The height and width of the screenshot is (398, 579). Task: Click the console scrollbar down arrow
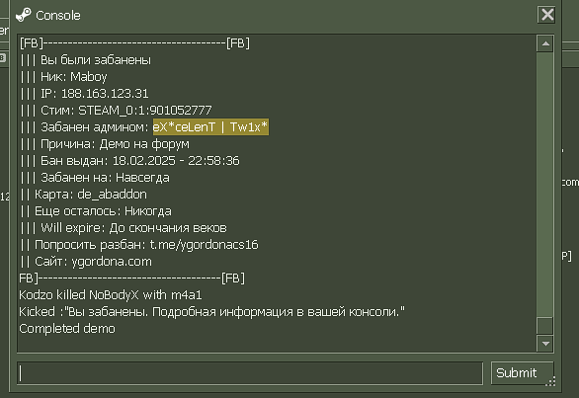[x=545, y=344]
